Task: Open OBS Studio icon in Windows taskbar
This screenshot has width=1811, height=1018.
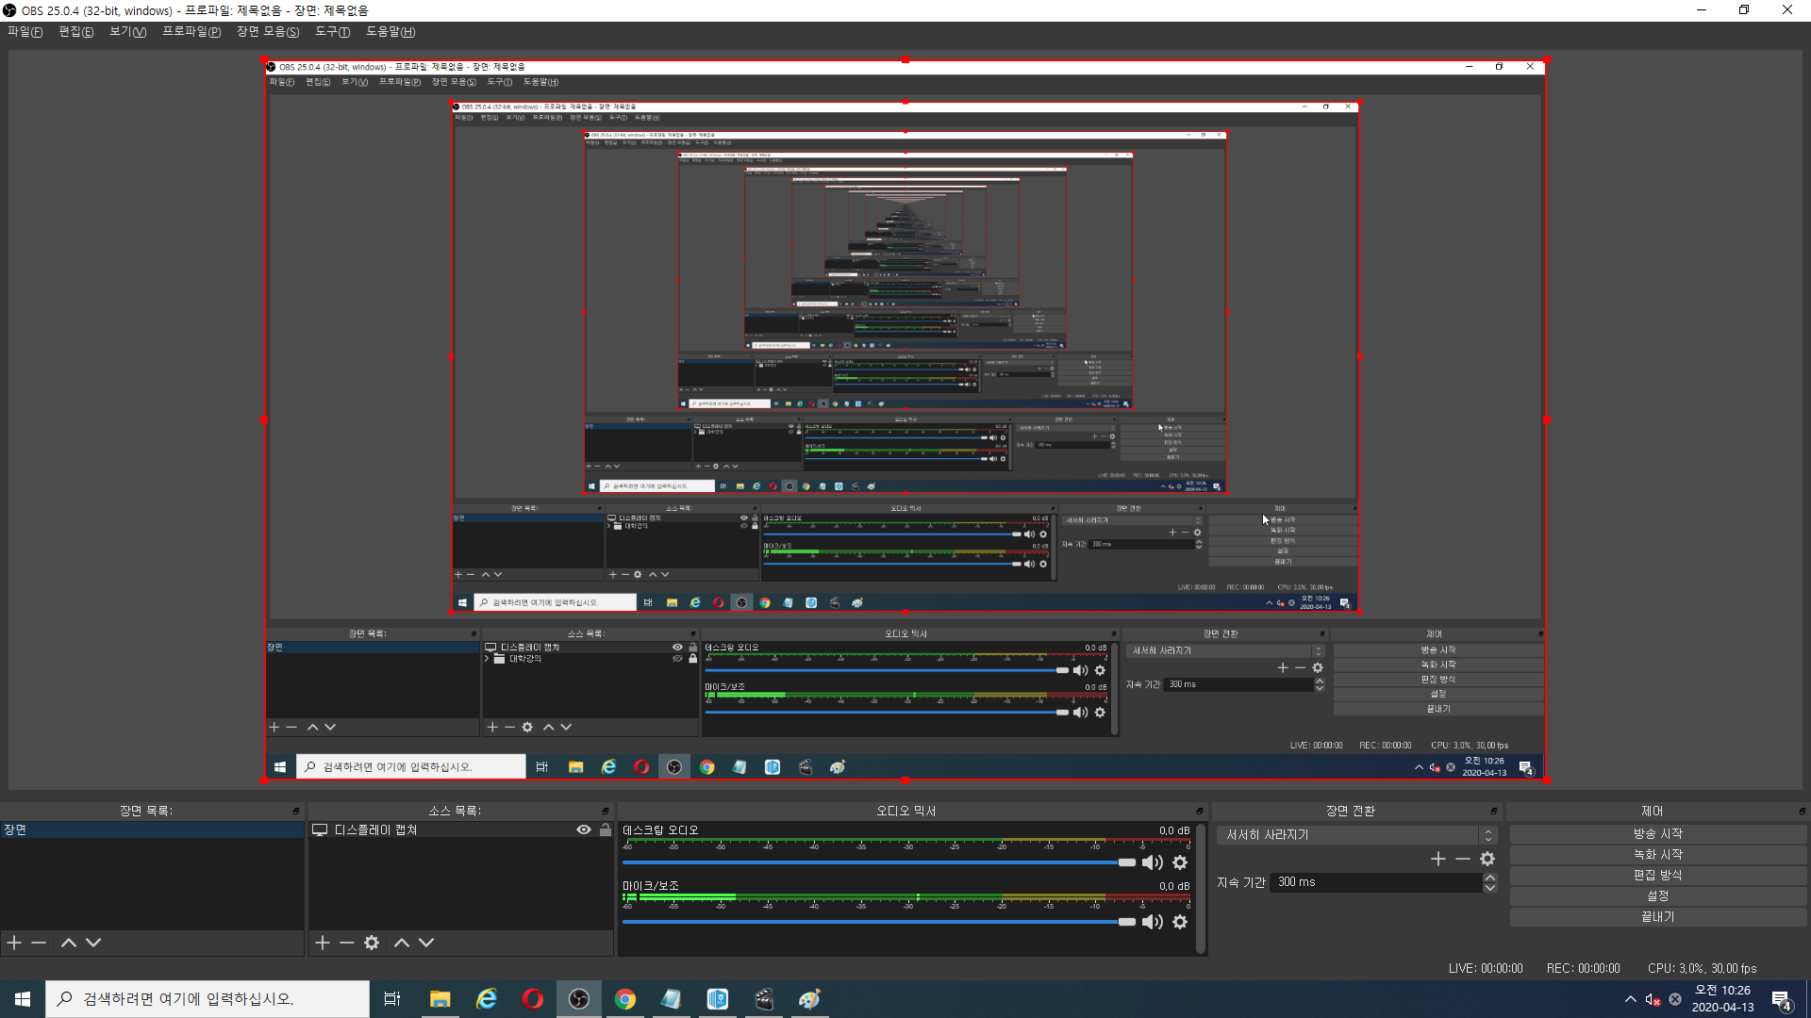Action: click(579, 999)
